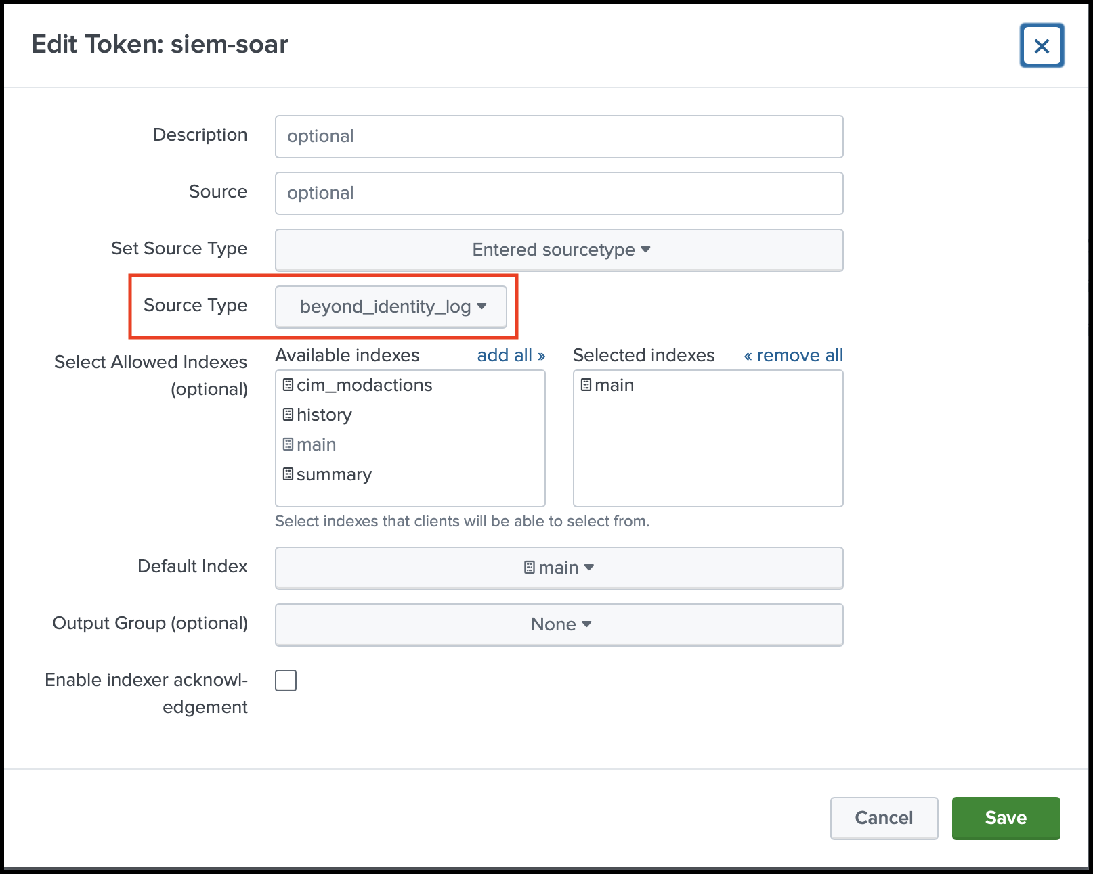Click the index icon beside summary

click(x=288, y=474)
